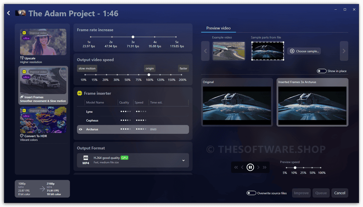
Task: Expand format list with chevron arrow
Action: point(183,160)
